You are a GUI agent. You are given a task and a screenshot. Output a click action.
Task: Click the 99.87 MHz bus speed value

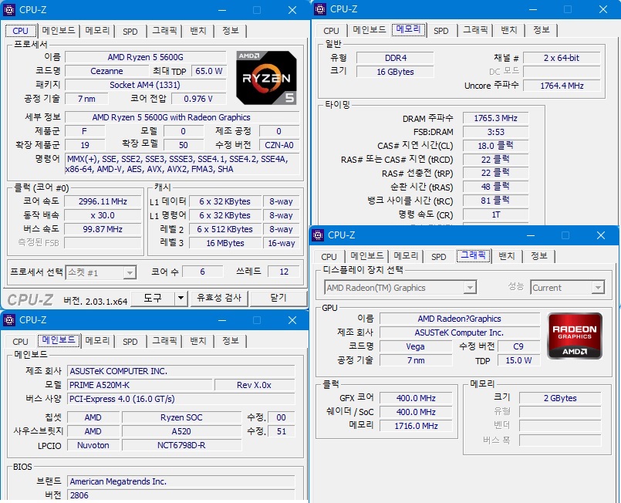click(x=103, y=229)
